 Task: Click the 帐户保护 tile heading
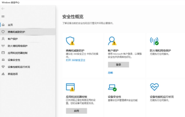point(113,51)
